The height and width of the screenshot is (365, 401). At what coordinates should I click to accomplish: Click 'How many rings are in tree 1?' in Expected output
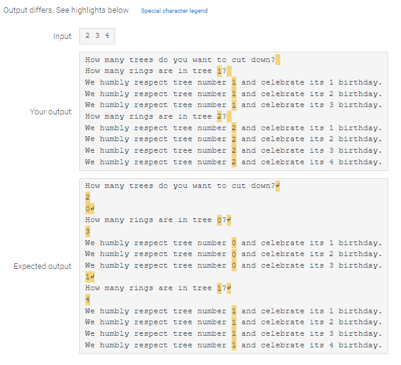[158, 288]
